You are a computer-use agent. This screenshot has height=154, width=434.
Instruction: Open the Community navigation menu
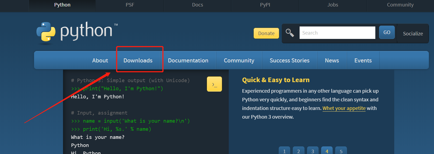239,61
